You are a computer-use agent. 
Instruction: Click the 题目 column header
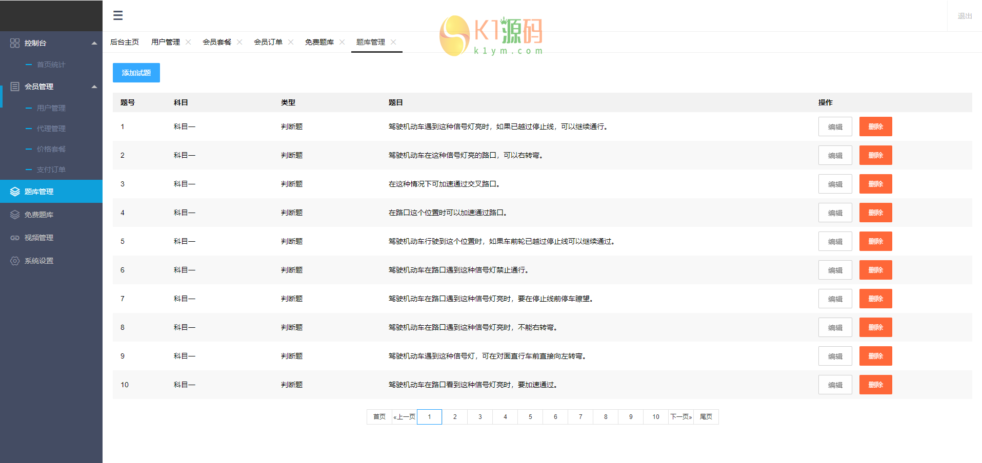396,102
